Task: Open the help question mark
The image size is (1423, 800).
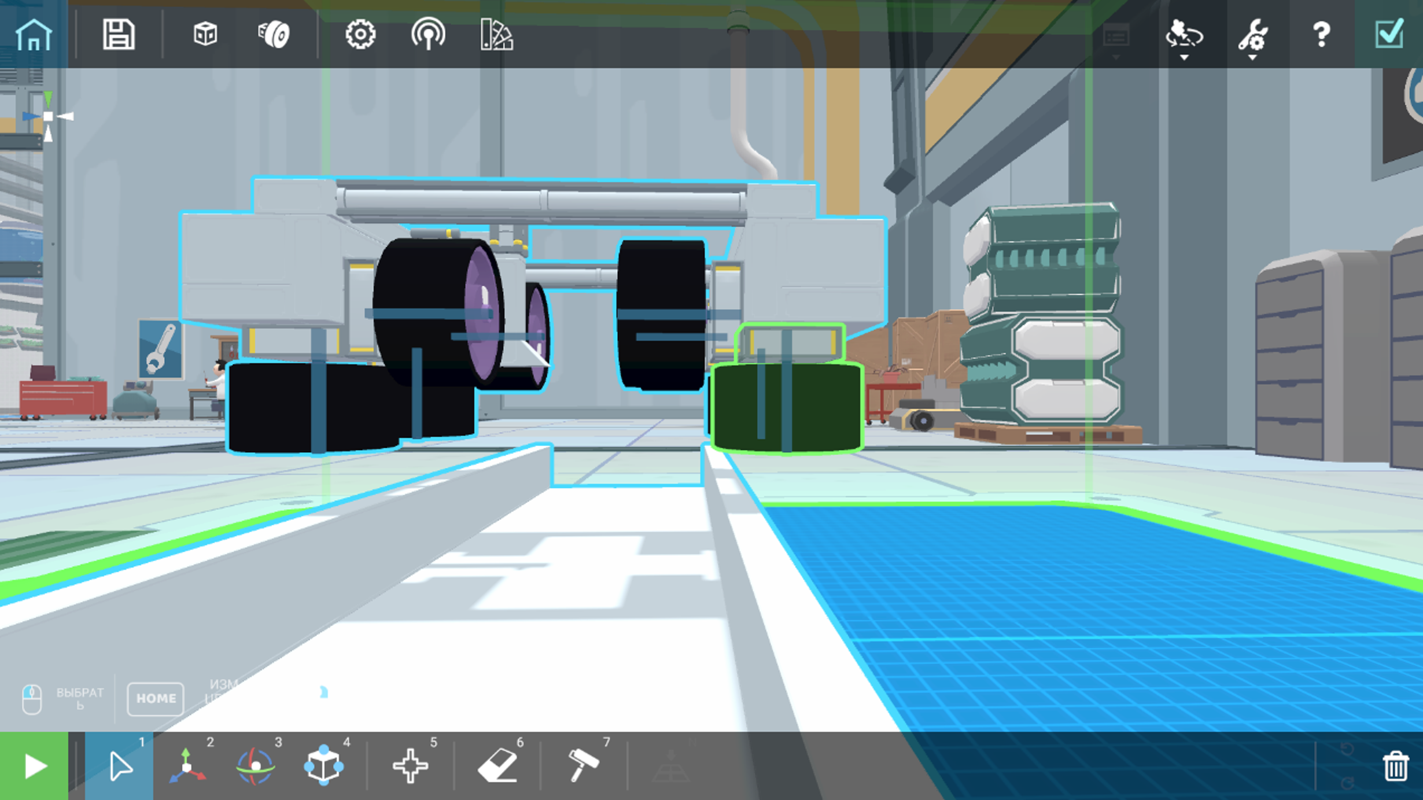Action: 1321,35
